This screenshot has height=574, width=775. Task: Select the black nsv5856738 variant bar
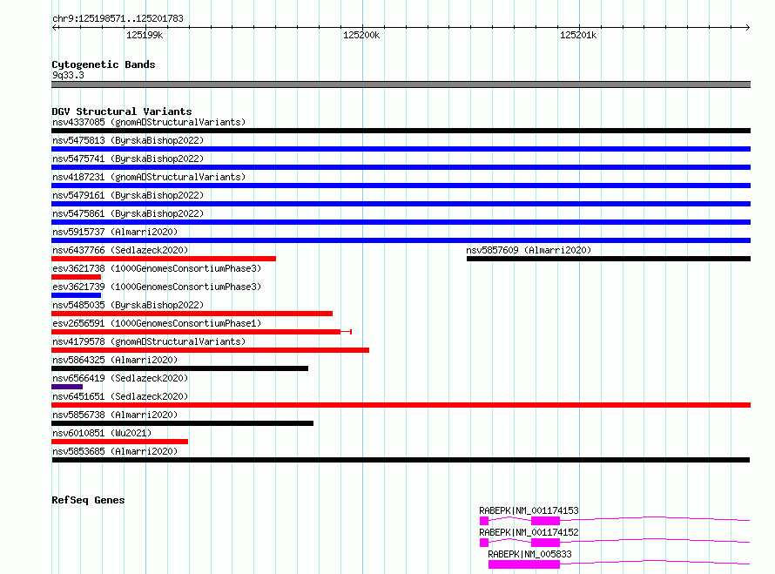point(182,423)
